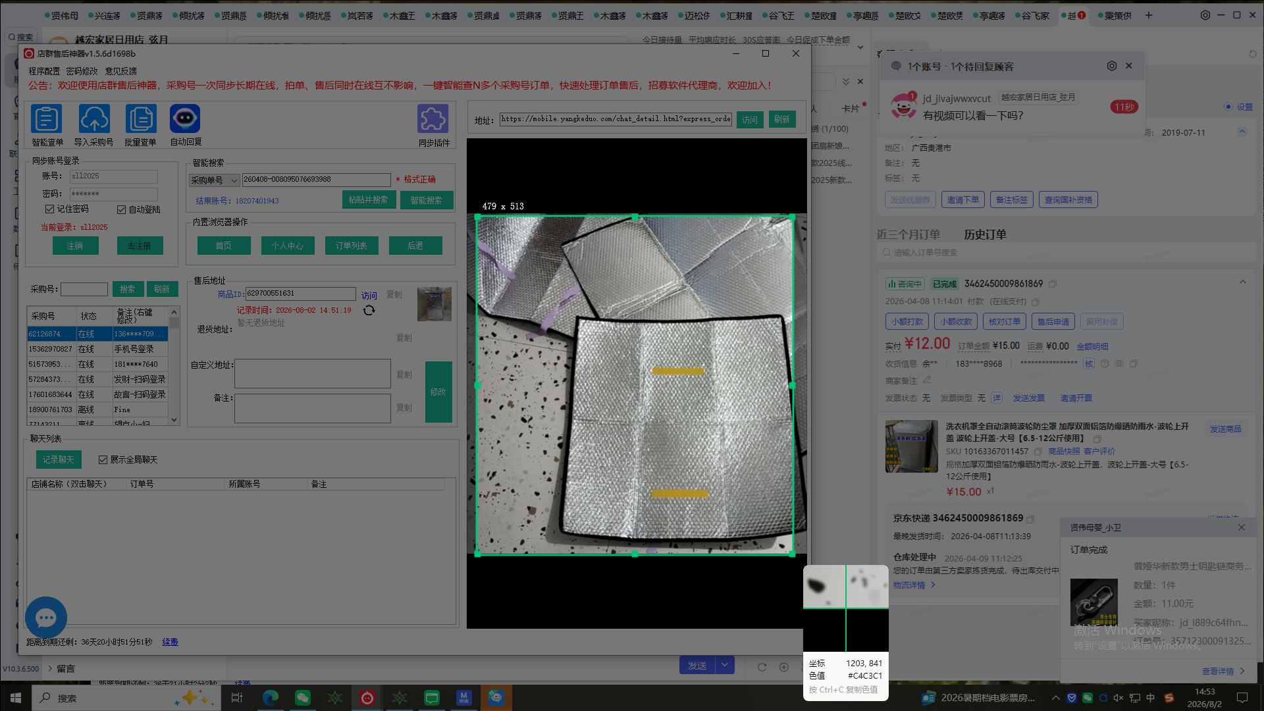The image size is (1264, 711).
Task: Click the 个人中心 button
Action: tap(288, 246)
